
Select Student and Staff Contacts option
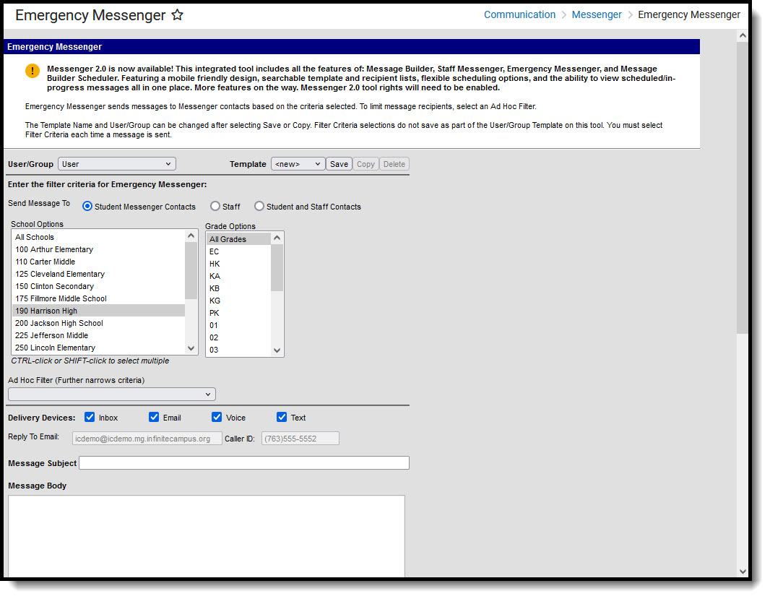(x=259, y=207)
